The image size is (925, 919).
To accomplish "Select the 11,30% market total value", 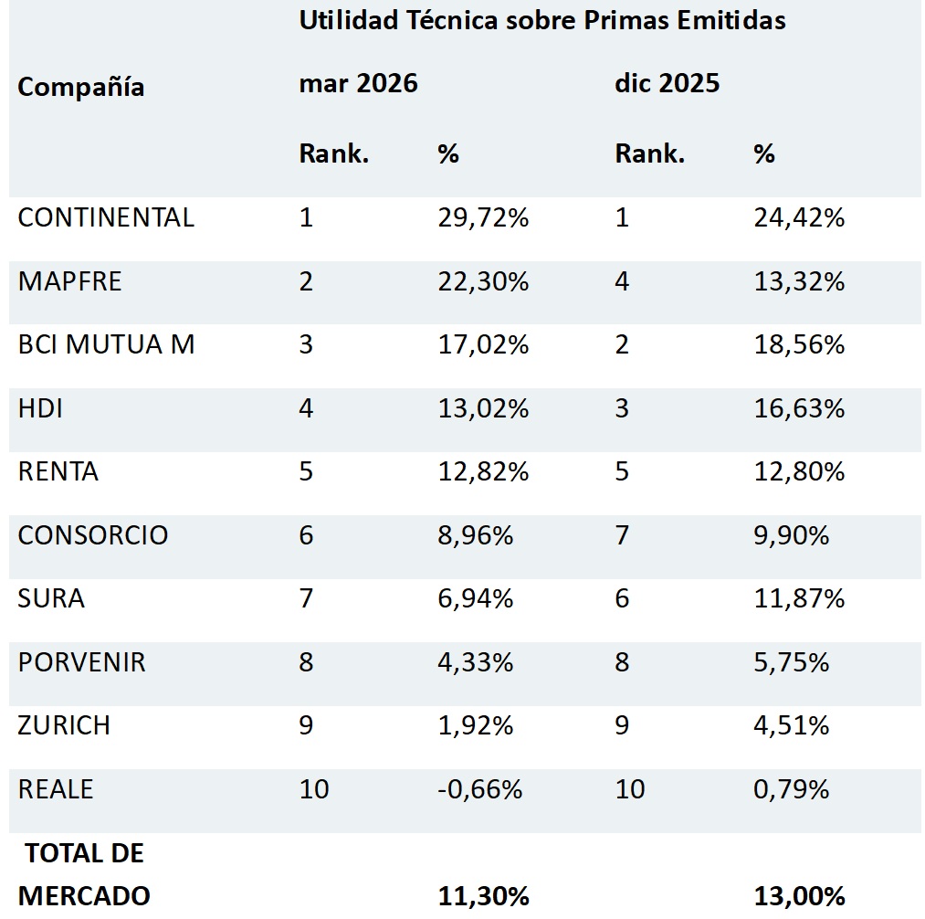I will click(x=483, y=896).
